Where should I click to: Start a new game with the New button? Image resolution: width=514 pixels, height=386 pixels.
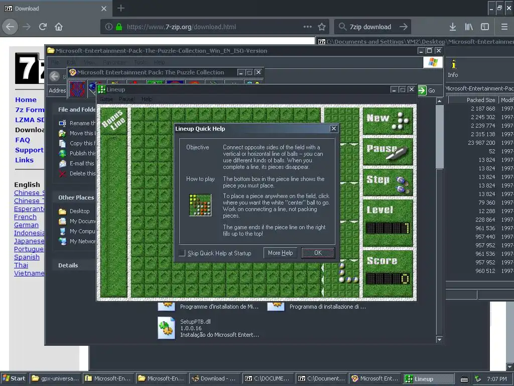tap(388, 121)
